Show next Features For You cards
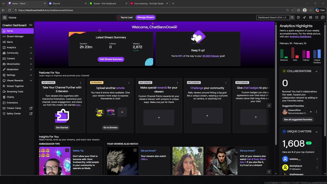327x184 pixels. coord(269,105)
